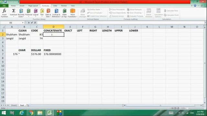Click inside the formula bar input
The height and width of the screenshot is (116, 207).
[120, 23]
